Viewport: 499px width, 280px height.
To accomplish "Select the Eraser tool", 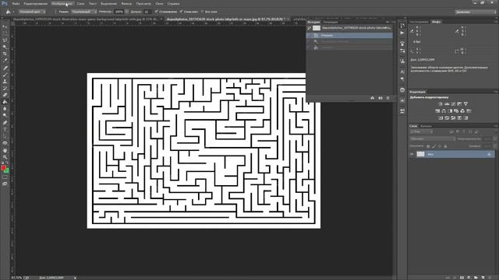I will (5, 95).
